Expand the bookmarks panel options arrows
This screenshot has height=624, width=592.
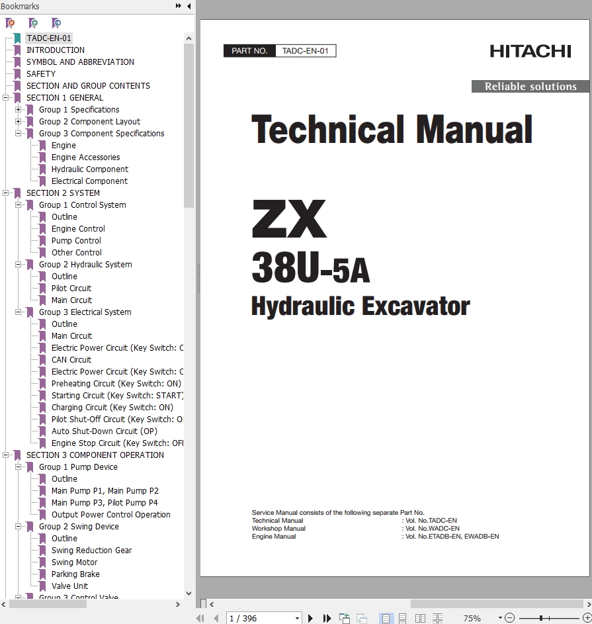[178, 6]
